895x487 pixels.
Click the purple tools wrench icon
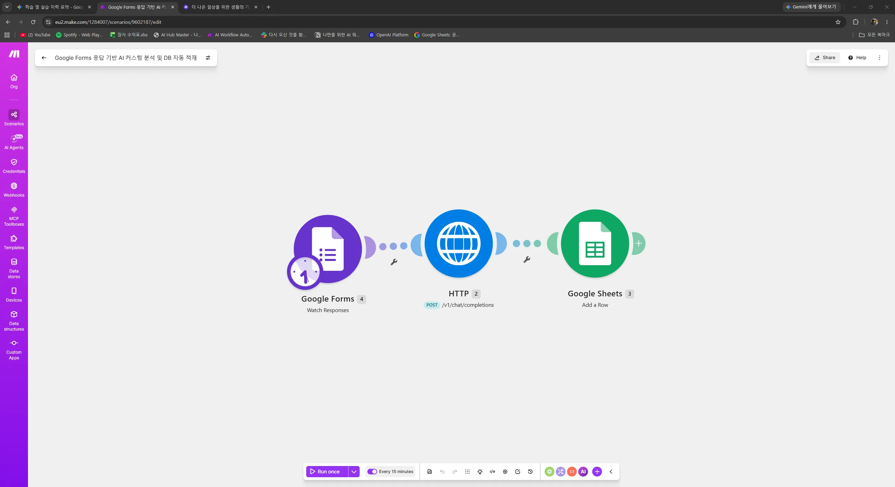(561, 471)
